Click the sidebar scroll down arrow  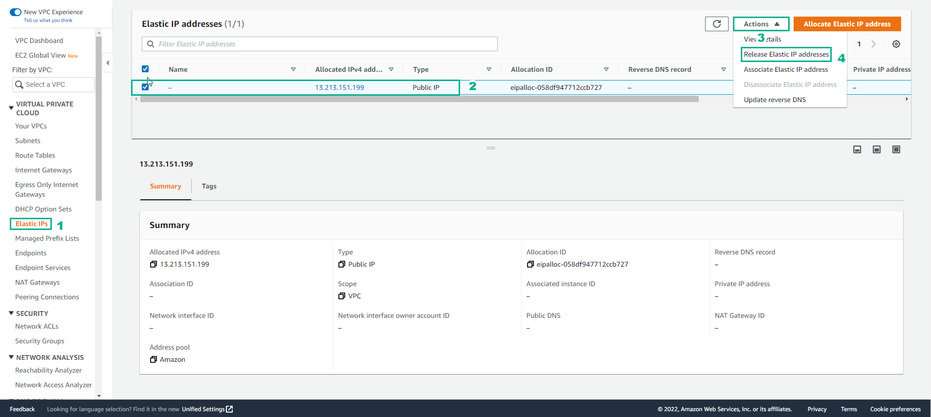[99, 396]
